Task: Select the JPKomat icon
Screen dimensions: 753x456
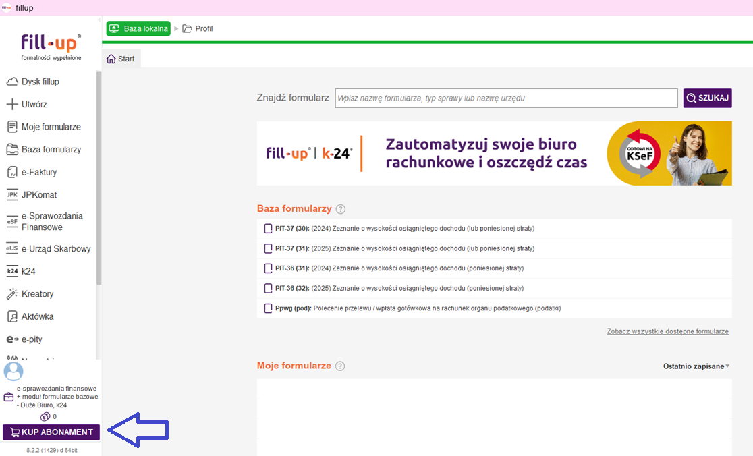Action: click(12, 195)
